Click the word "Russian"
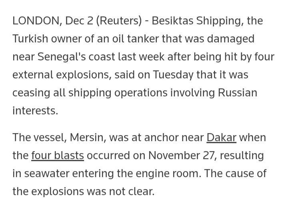The width and height of the screenshot is (288, 212). pyautogui.click(x=237, y=93)
